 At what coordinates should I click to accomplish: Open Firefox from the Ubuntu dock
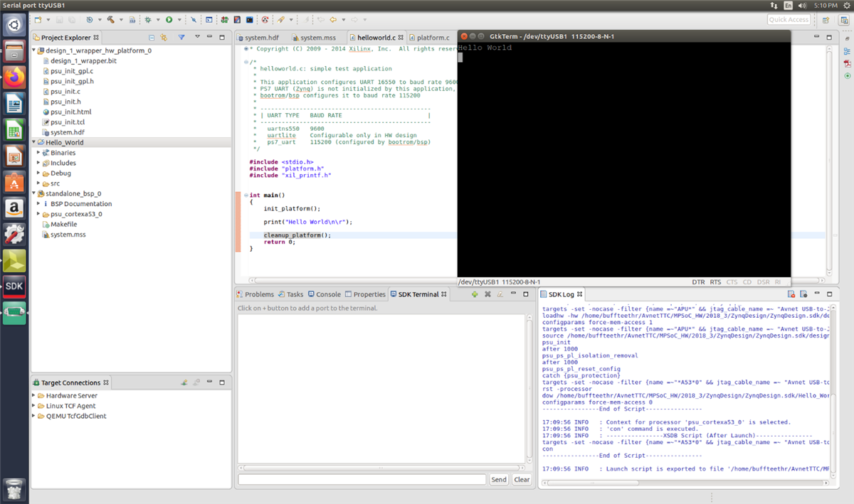click(14, 76)
